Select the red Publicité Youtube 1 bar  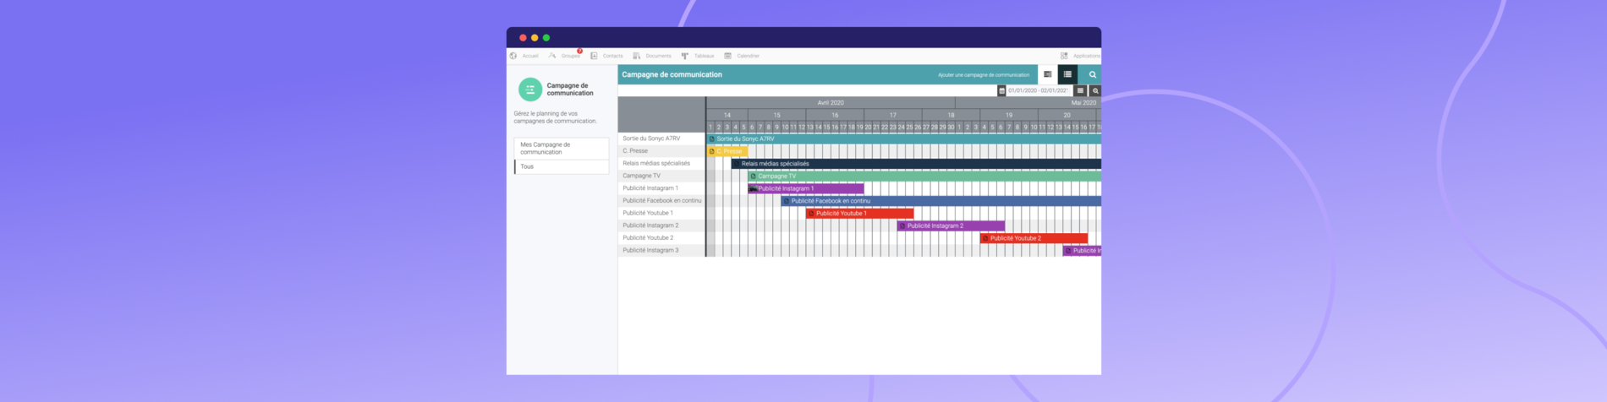click(860, 214)
